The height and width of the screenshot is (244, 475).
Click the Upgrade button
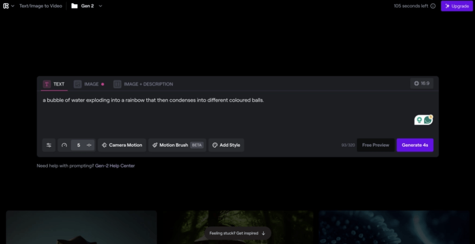457,6
